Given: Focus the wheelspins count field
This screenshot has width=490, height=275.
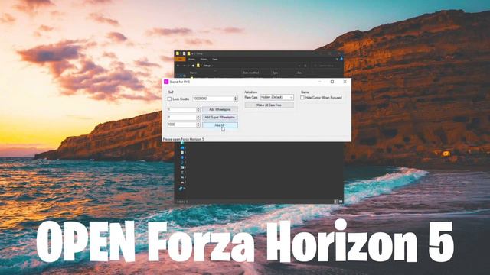Looking at the screenshot, I should (182, 109).
